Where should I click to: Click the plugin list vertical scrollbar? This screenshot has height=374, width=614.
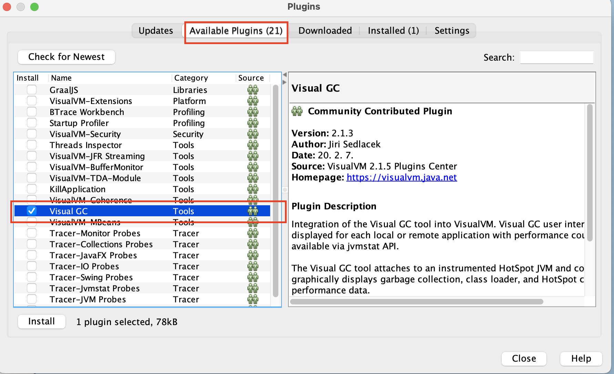[276, 191]
